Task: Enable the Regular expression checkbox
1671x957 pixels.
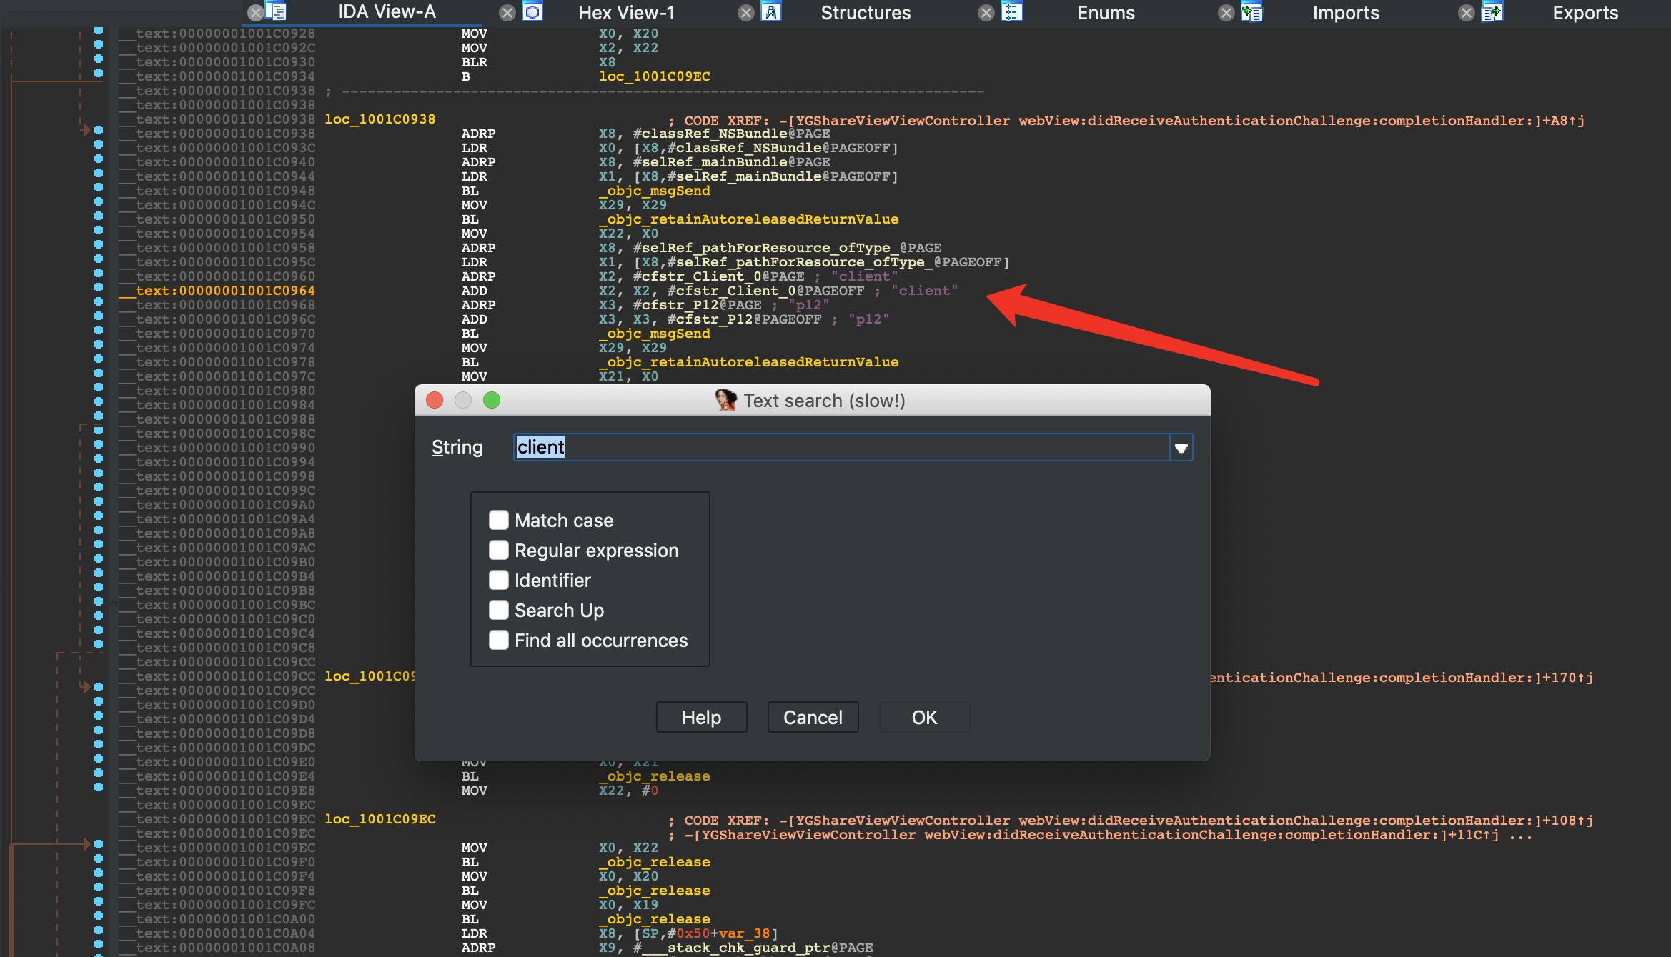Action: point(499,550)
